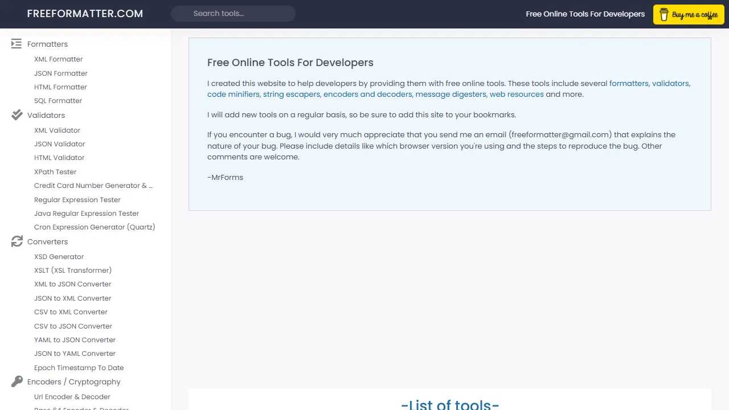Open the Url Encoder & Decoder
This screenshot has height=410, width=729.
click(72, 396)
